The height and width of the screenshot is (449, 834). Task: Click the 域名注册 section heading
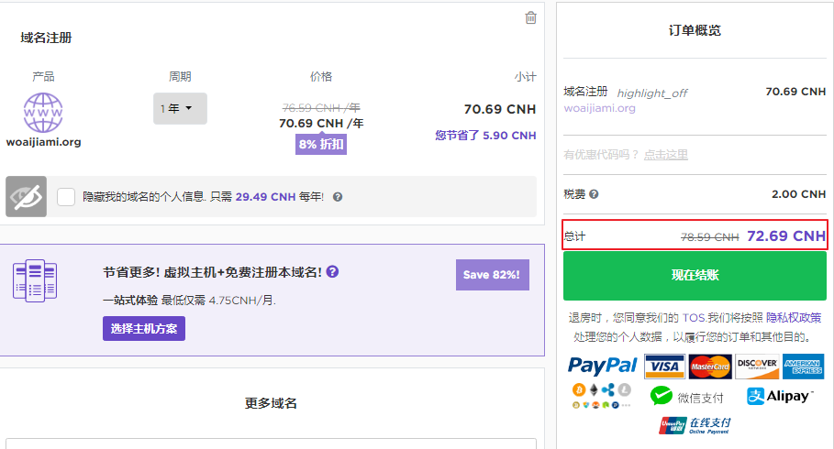click(x=46, y=38)
